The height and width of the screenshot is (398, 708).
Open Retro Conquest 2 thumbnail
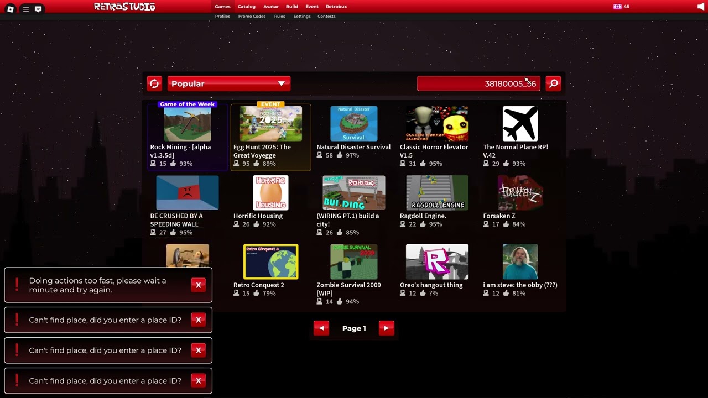270,262
